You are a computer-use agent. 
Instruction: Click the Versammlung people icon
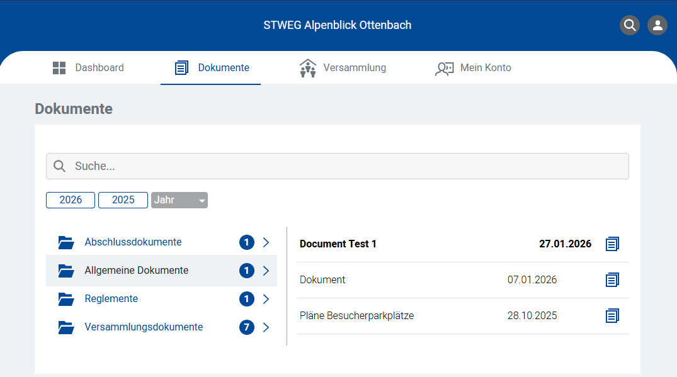(308, 68)
